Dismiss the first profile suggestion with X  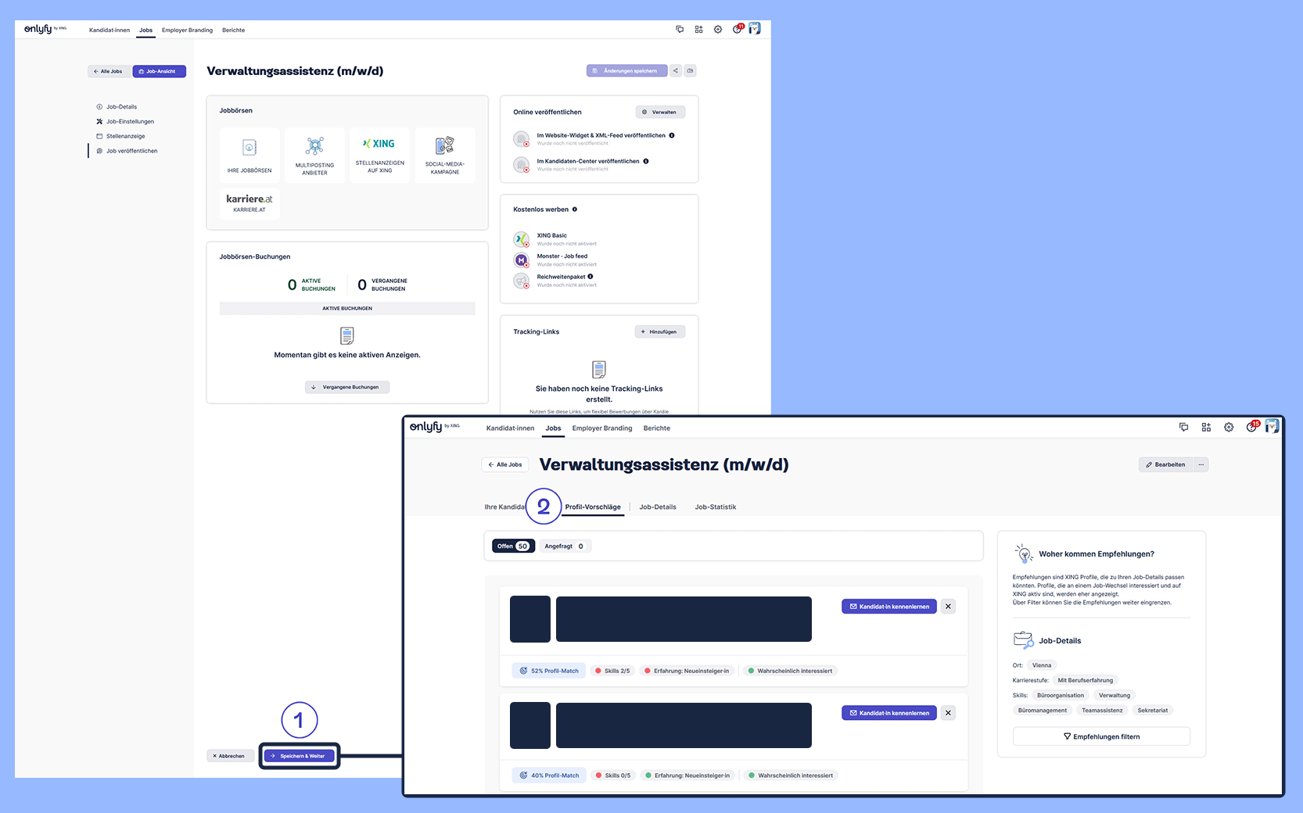[x=948, y=607]
